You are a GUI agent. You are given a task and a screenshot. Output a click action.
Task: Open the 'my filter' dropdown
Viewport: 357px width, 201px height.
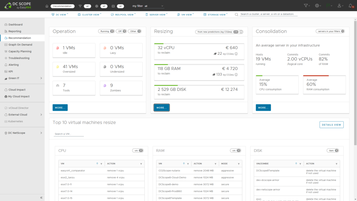click(154, 6)
